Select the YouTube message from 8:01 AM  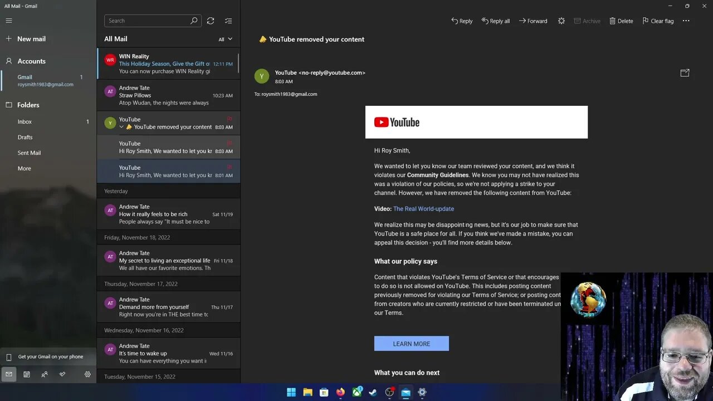pyautogui.click(x=168, y=171)
